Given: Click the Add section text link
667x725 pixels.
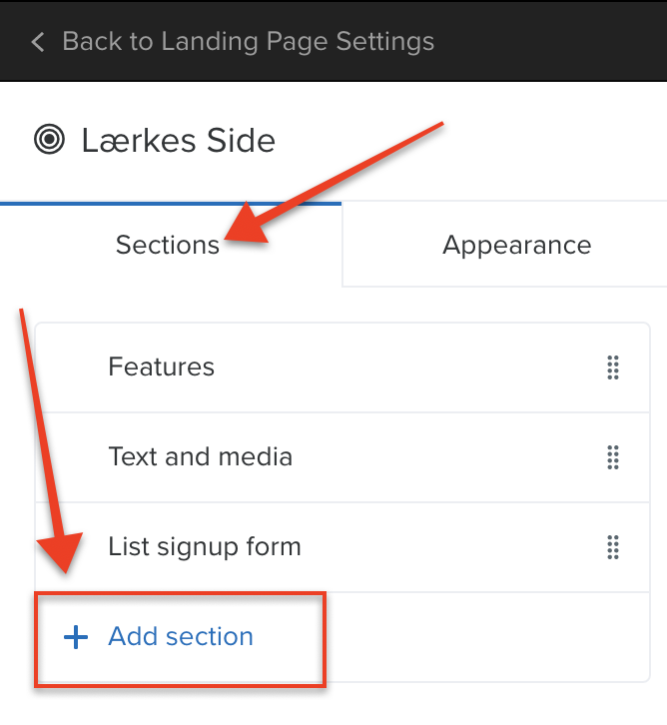Looking at the screenshot, I should tap(181, 637).
